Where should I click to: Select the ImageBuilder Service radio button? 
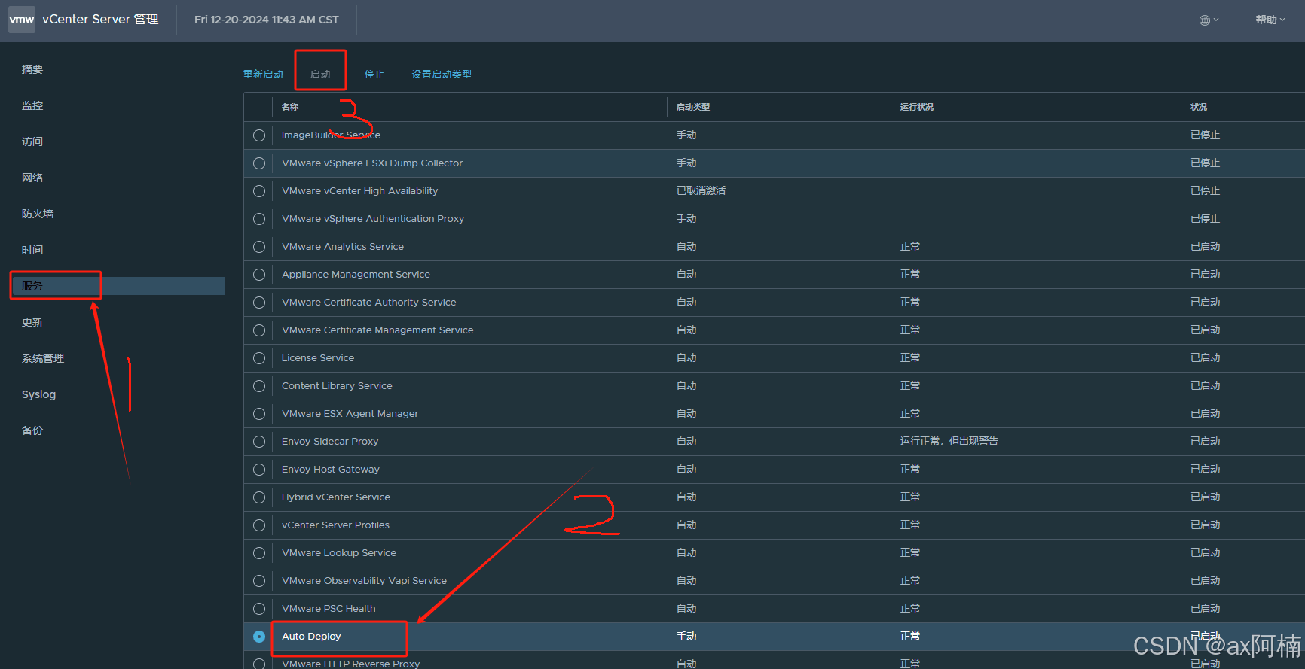point(259,135)
